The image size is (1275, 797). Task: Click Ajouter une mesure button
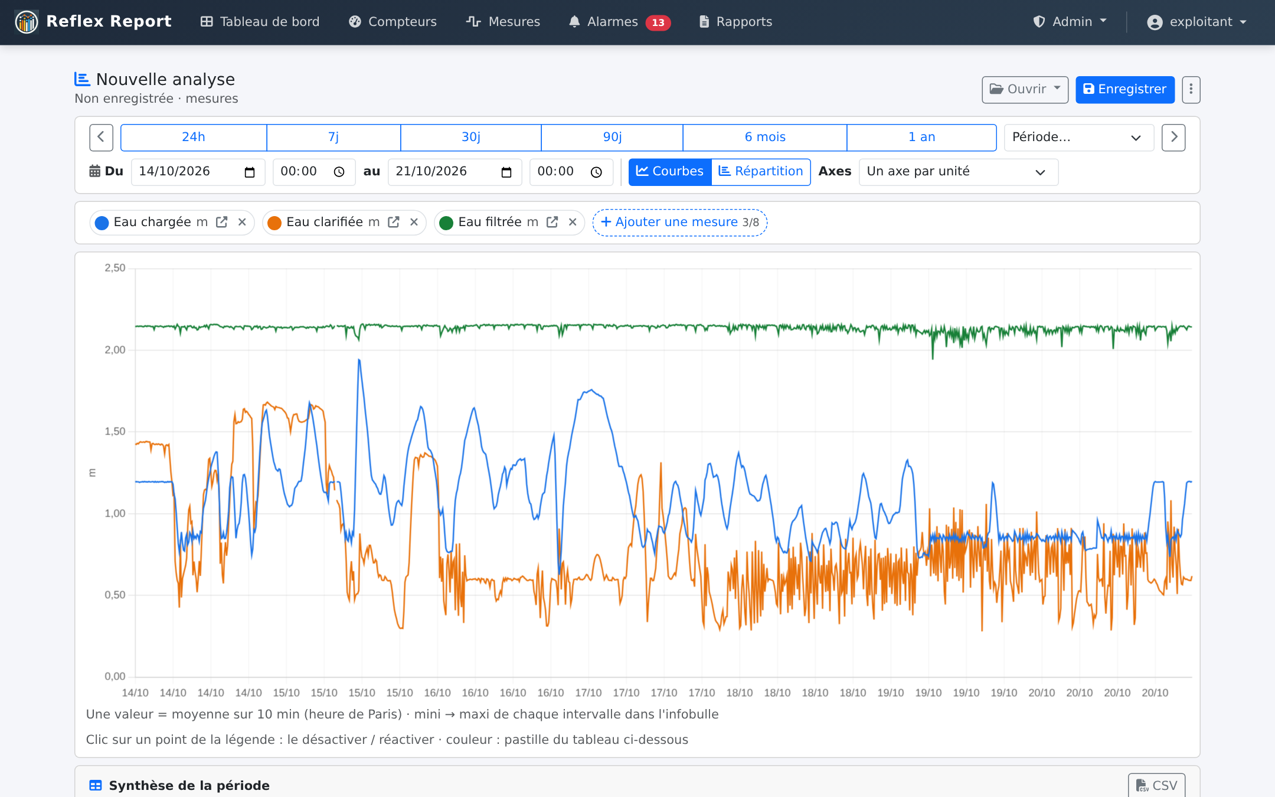[680, 223]
